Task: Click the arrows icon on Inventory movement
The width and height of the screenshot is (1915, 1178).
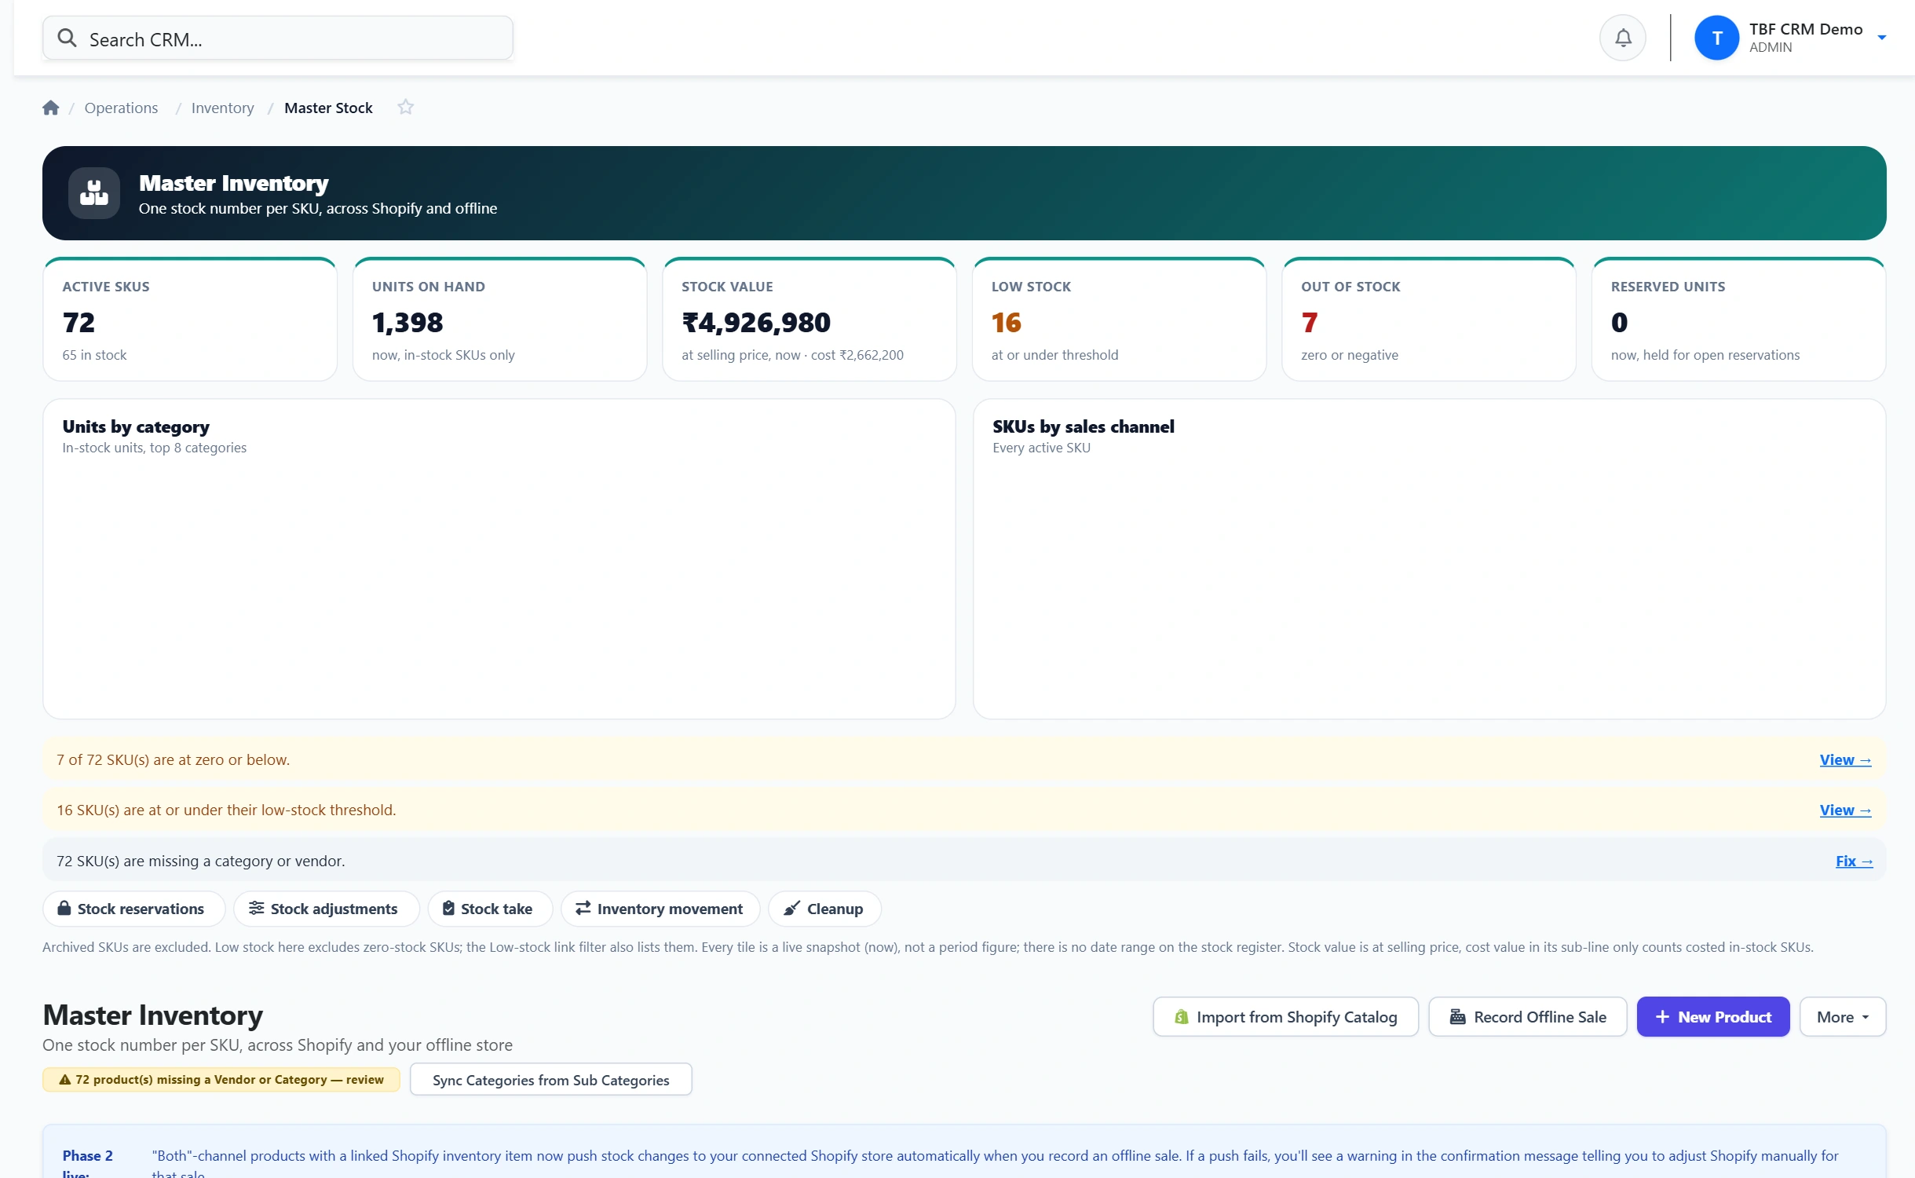Action: click(x=583, y=909)
